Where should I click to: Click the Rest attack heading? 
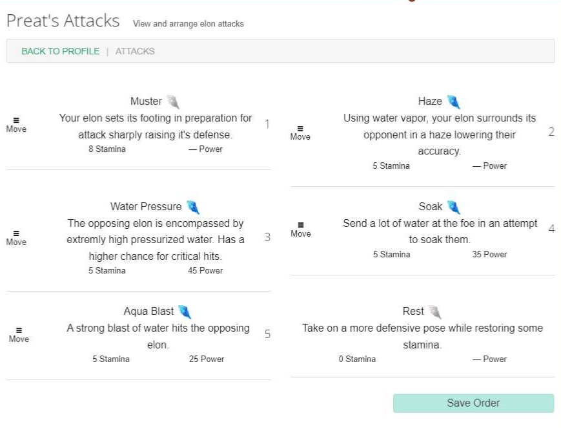(413, 312)
